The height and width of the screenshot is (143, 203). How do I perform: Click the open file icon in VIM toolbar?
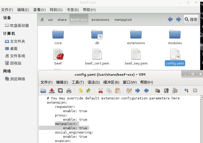(x=43, y=91)
